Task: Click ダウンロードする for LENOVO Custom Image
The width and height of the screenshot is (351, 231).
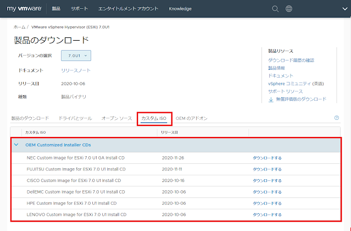Action: [x=267, y=215]
